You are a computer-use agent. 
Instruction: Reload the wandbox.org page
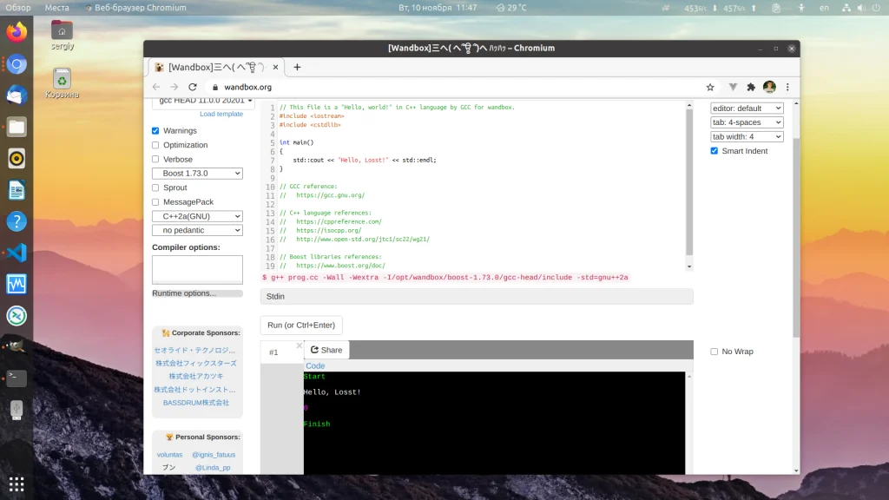pyautogui.click(x=193, y=87)
